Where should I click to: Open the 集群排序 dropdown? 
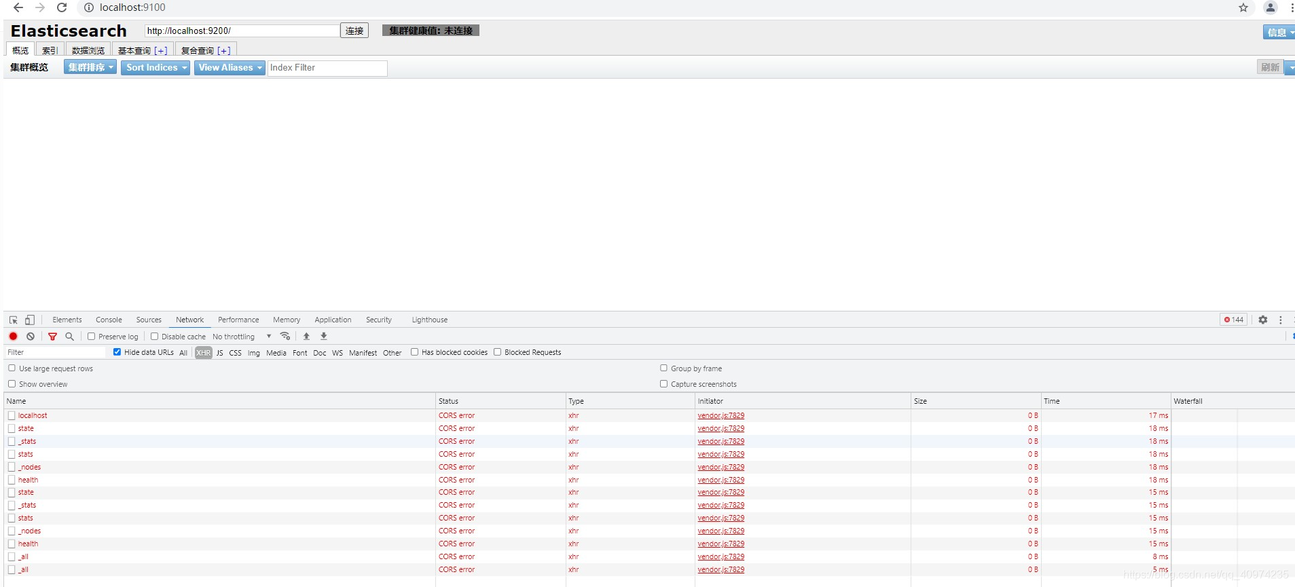coord(90,67)
